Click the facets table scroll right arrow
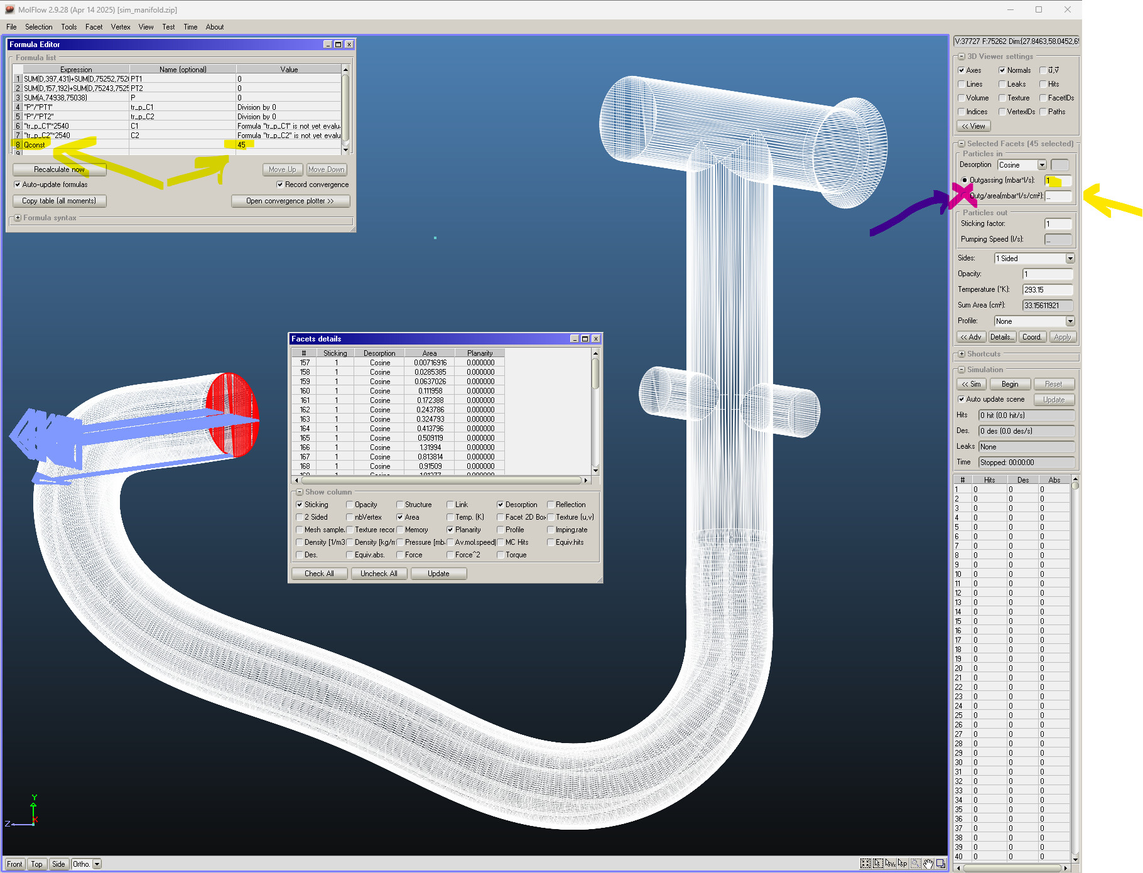The image size is (1143, 873). [x=586, y=480]
